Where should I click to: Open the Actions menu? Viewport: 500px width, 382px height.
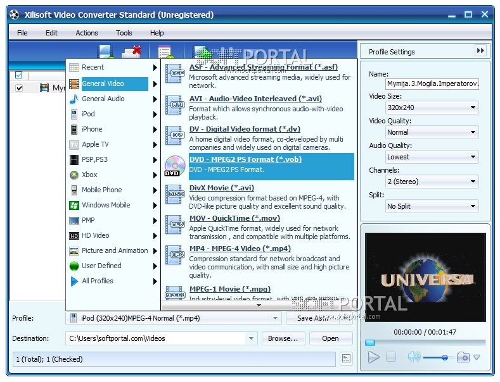pyautogui.click(x=87, y=33)
